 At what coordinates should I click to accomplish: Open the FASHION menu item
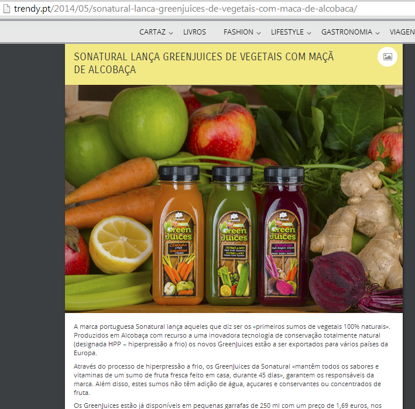coord(238,32)
